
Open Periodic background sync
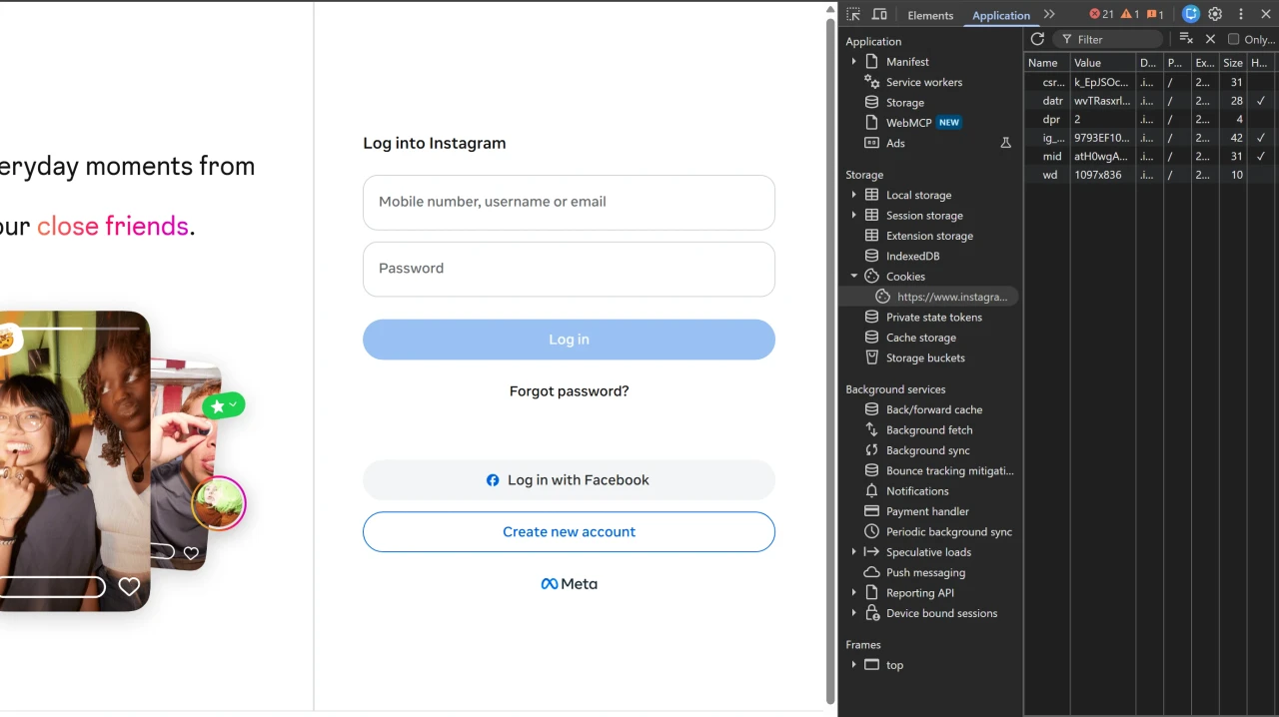click(948, 531)
